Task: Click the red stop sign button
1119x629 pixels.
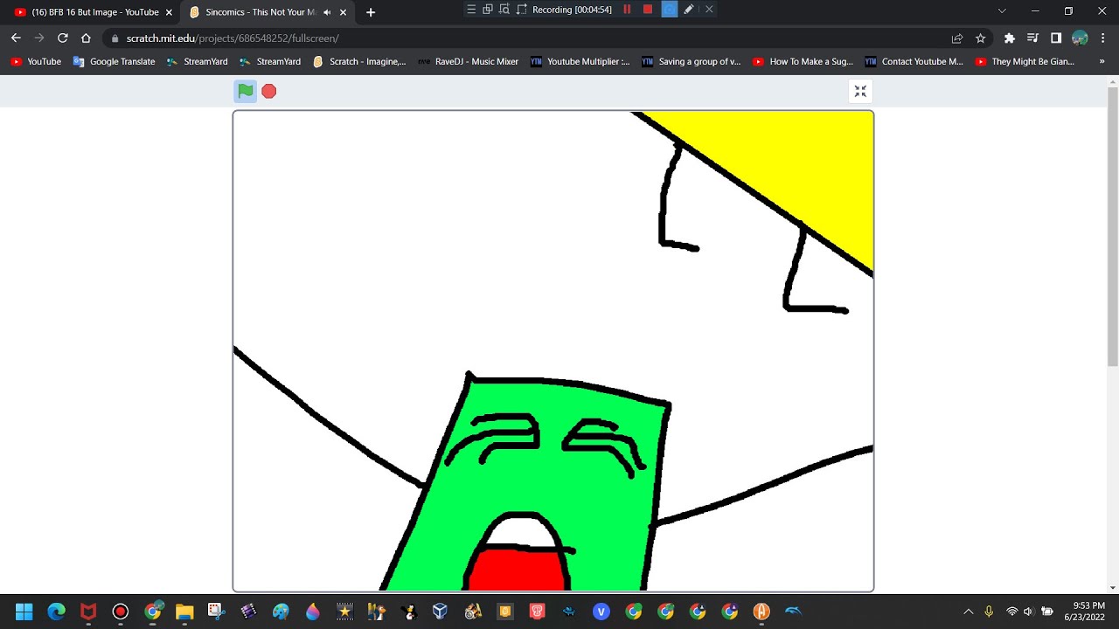Action: [x=269, y=91]
